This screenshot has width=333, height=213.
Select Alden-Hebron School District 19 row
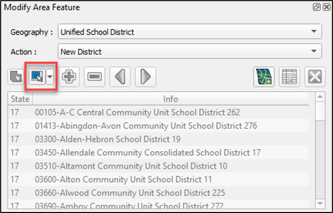point(107,139)
